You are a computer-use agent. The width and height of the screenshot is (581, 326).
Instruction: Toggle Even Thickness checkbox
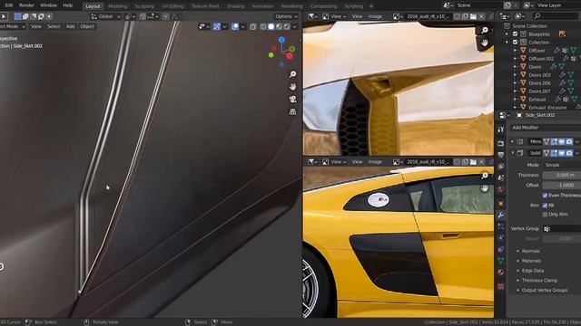point(545,196)
